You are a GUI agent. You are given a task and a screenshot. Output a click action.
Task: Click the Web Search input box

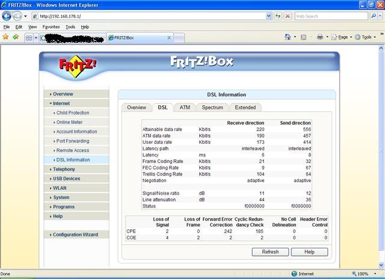click(331, 16)
